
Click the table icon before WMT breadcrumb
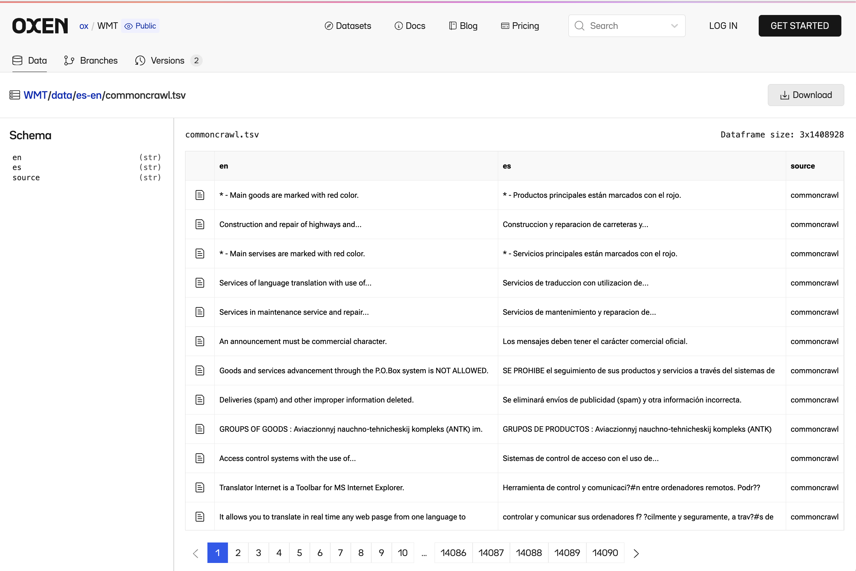coord(15,95)
